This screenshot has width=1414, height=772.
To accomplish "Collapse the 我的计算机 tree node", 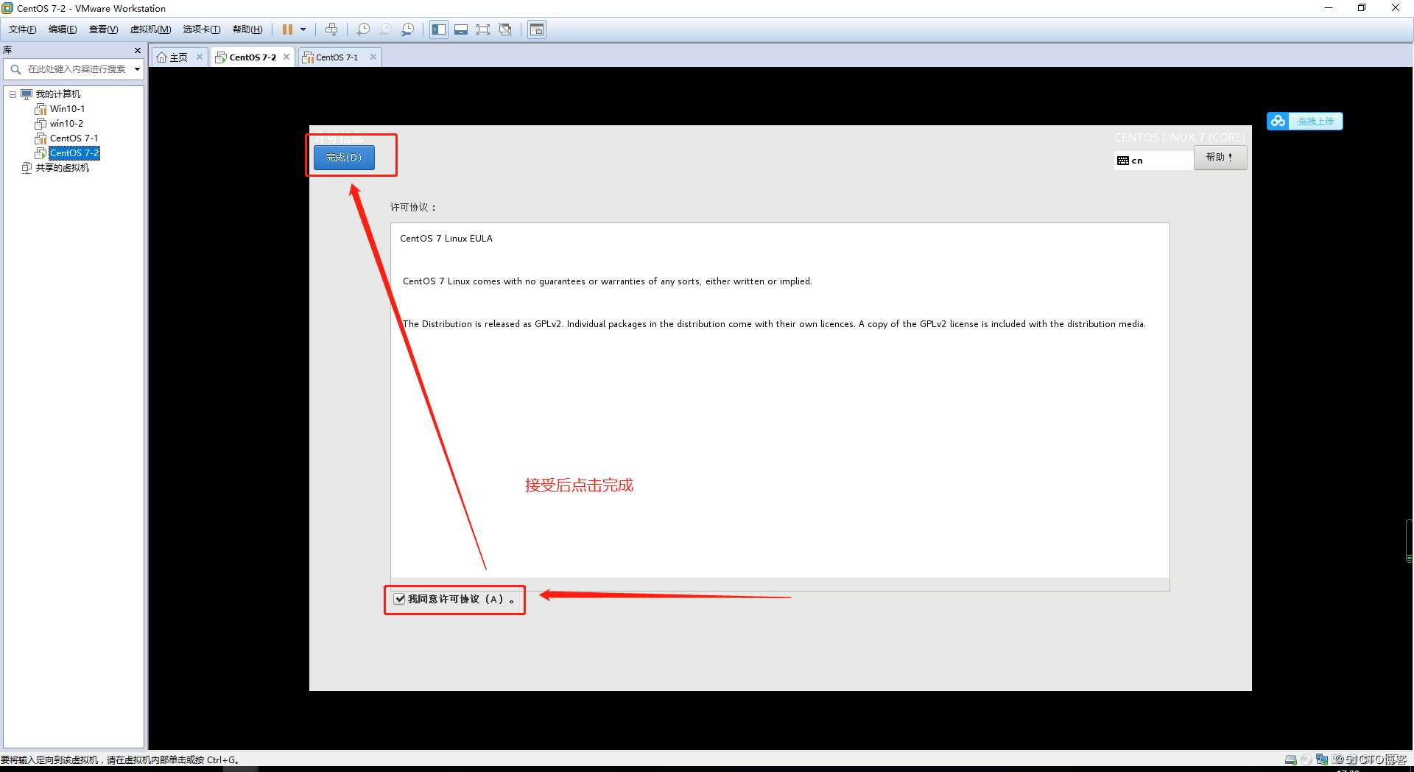I will (x=13, y=94).
